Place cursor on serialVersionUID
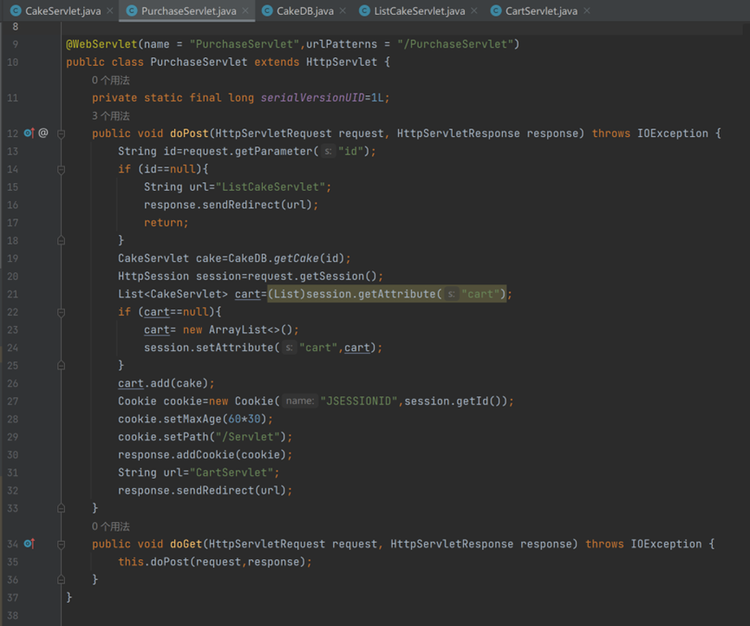This screenshot has width=750, height=626. tap(313, 98)
